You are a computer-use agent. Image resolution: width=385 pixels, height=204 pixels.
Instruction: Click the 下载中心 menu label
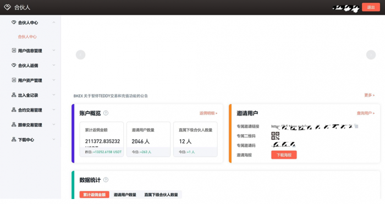coord(26,140)
